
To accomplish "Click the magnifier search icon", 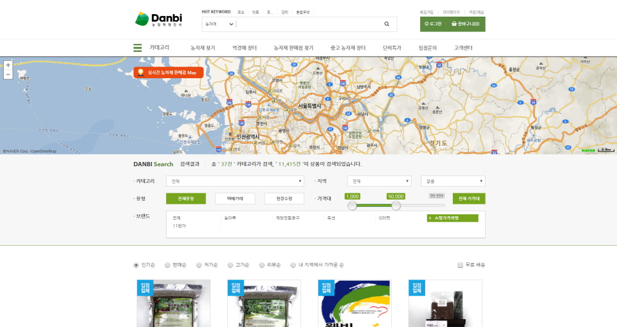I will [387, 24].
